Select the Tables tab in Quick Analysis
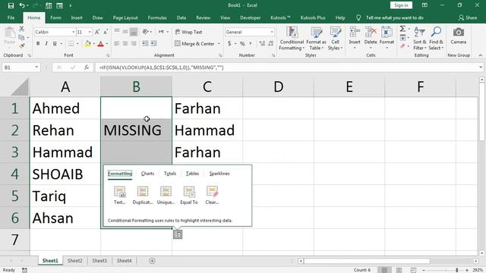Viewport: 486px width, 273px height. (192, 174)
